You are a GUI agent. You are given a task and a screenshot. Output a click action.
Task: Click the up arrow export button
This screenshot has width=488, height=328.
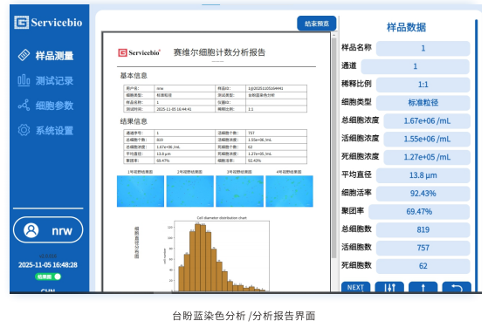pyautogui.click(x=423, y=287)
